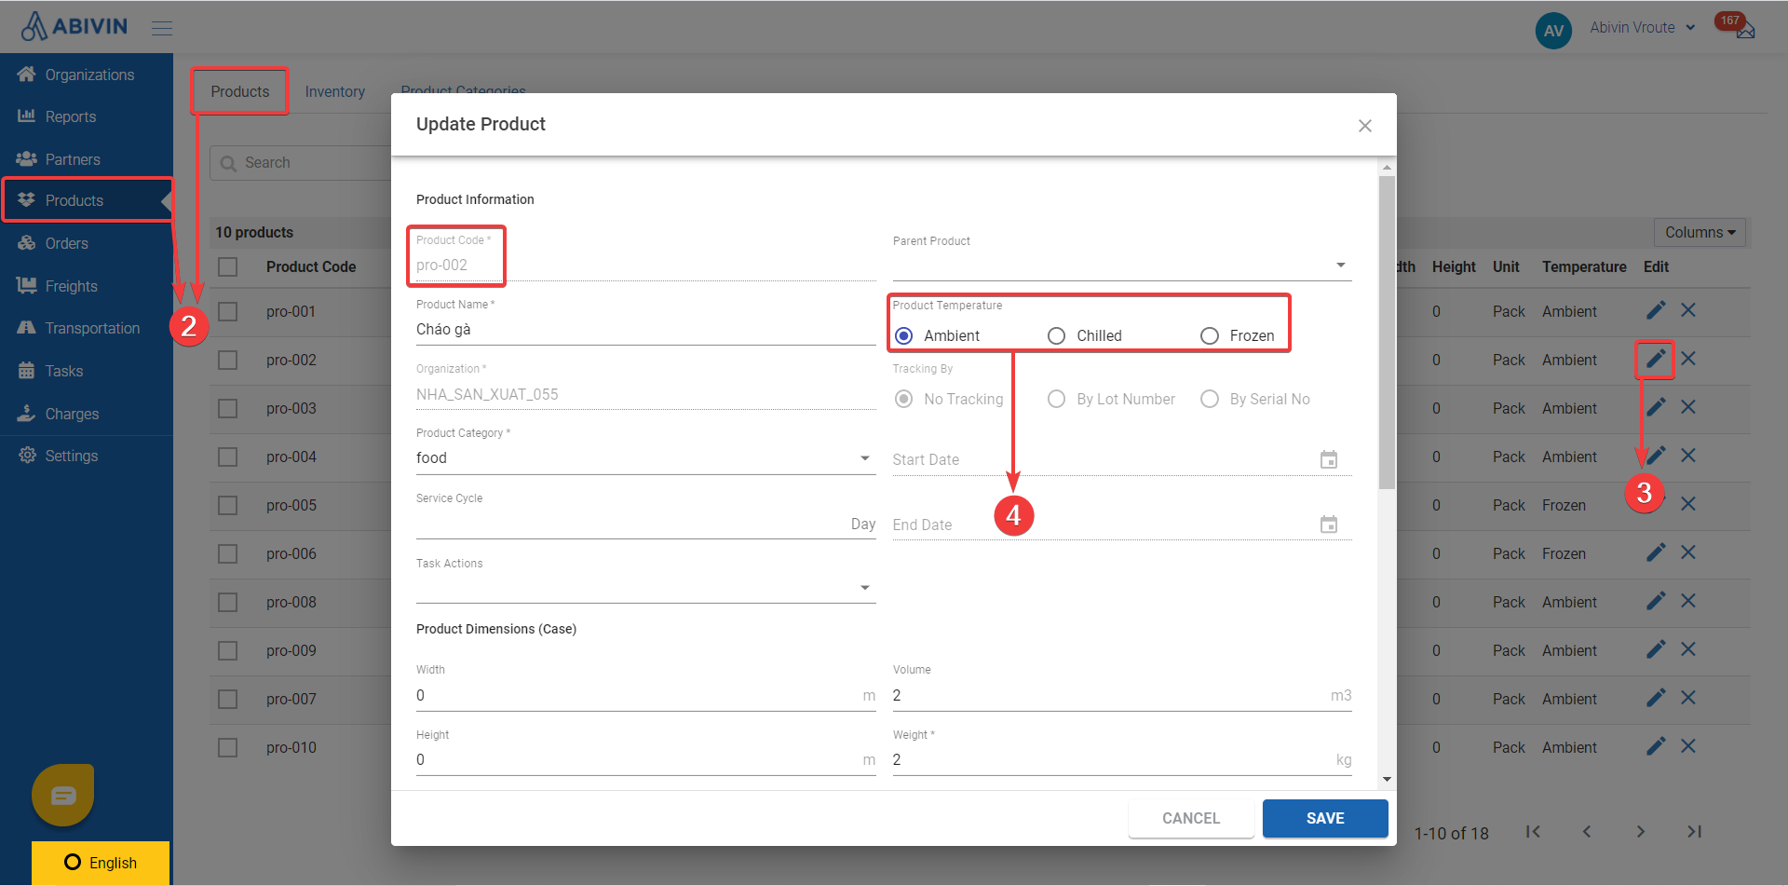Click the product Search box
Viewport: 1788px width, 886px height.
(x=301, y=163)
